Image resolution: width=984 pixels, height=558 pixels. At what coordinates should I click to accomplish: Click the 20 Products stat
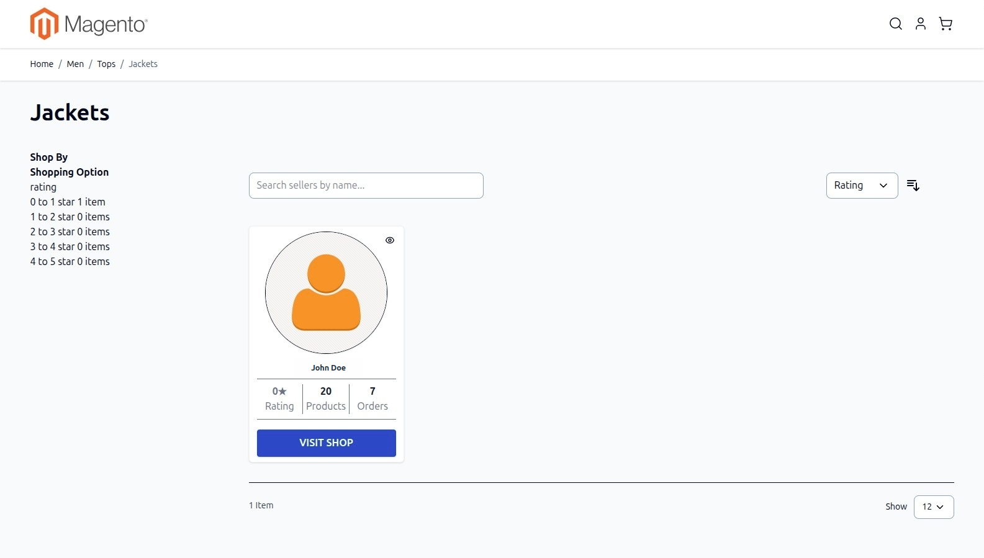[x=326, y=398]
